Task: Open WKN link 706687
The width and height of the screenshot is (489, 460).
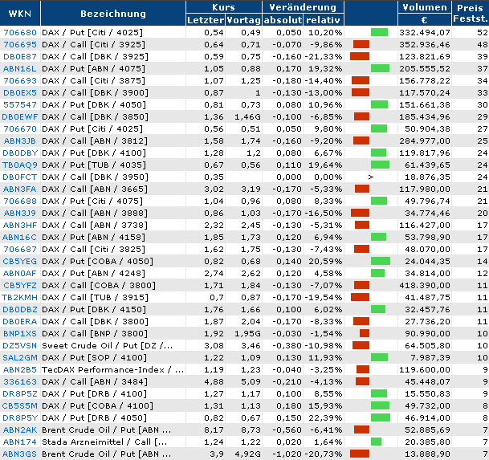Action: (x=20, y=250)
